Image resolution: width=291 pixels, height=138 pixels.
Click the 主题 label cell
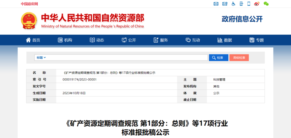[192, 79]
